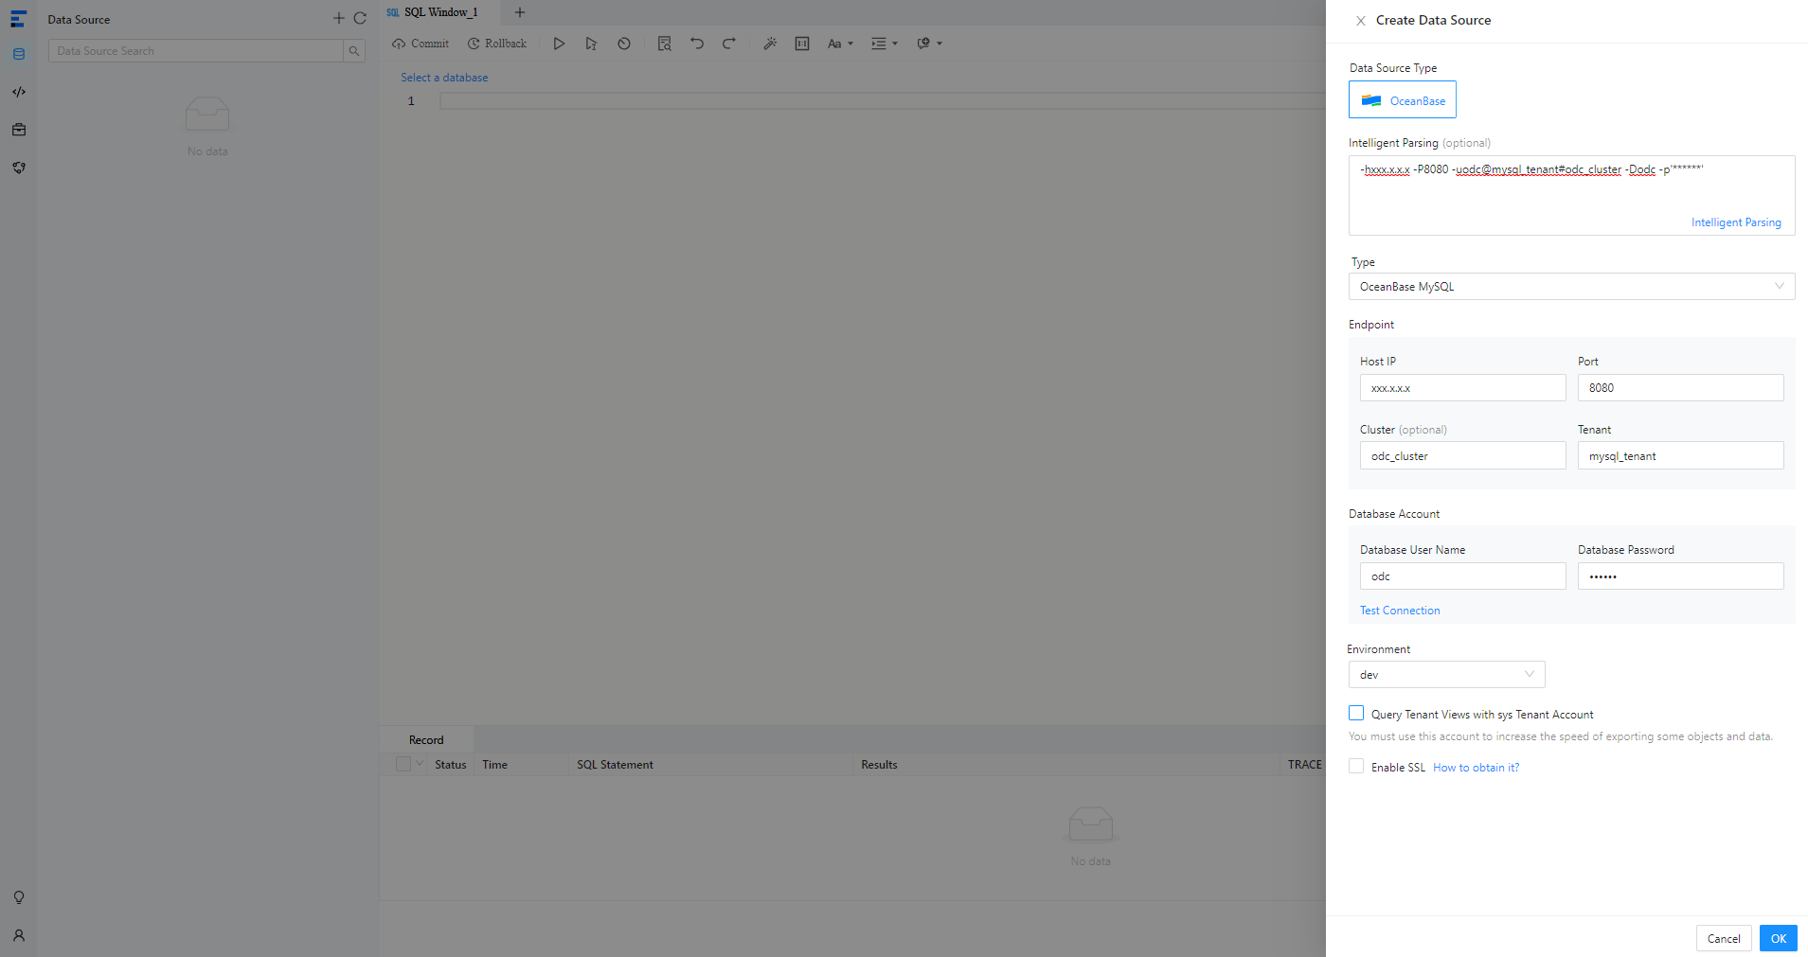Click the magic wand format icon
Viewport: 1808px width, 957px height.
tap(770, 44)
